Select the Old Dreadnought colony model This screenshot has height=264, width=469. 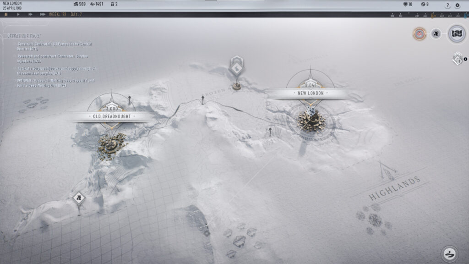pos(112,145)
